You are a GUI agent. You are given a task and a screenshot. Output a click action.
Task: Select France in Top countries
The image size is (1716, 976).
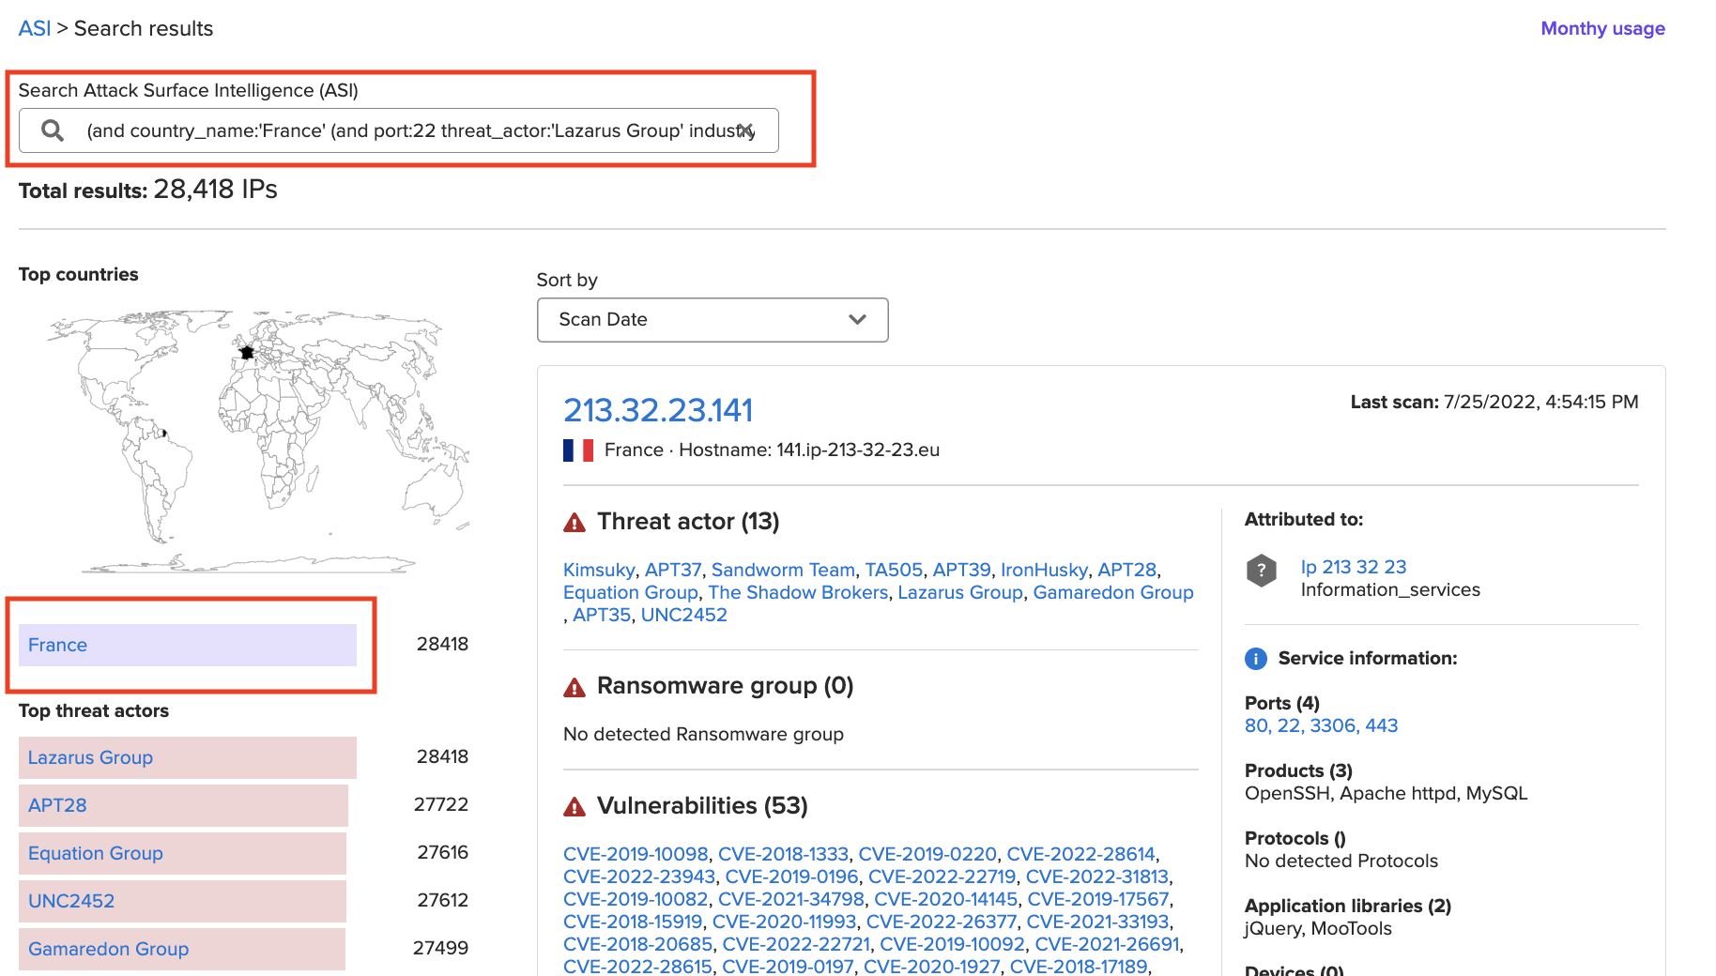(188, 645)
